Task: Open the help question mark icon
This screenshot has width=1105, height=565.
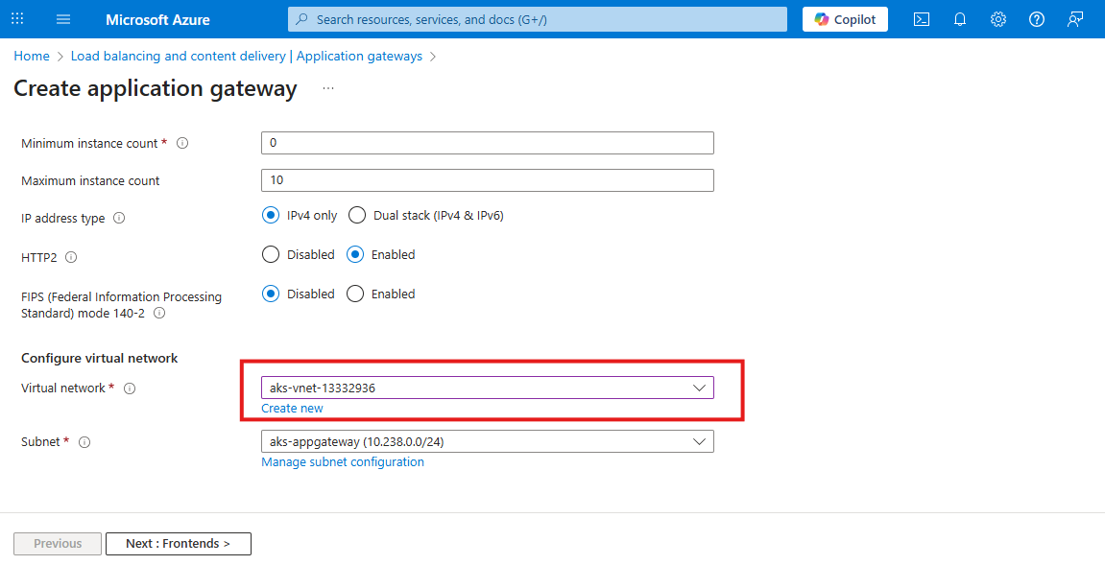Action: [x=1036, y=19]
